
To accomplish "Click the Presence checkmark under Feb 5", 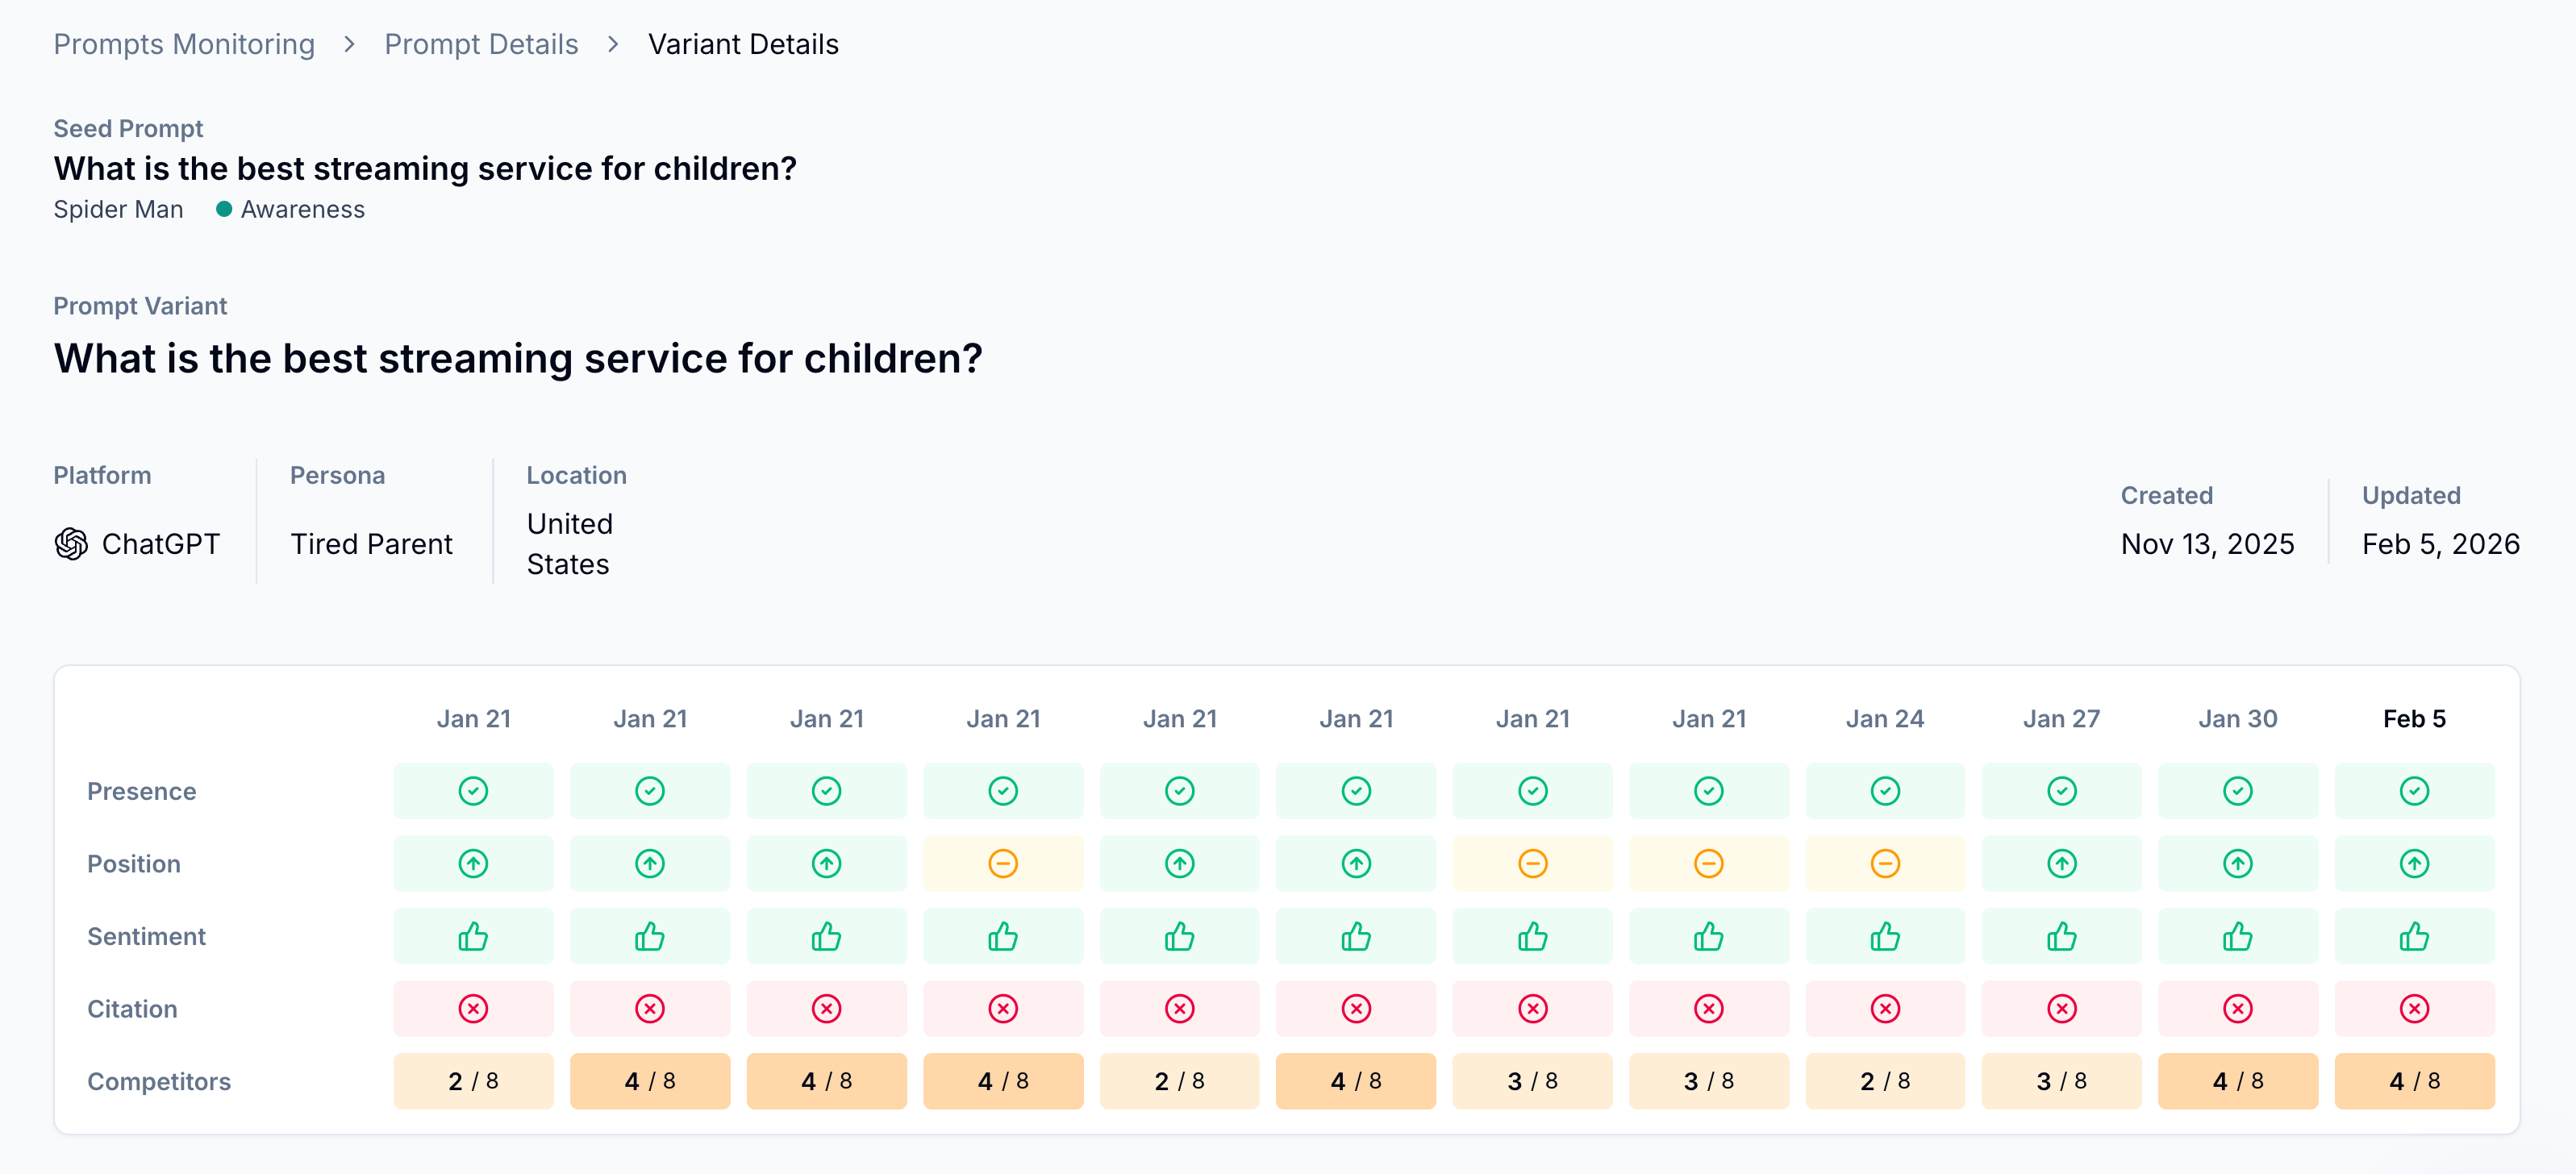I will click(x=2413, y=791).
